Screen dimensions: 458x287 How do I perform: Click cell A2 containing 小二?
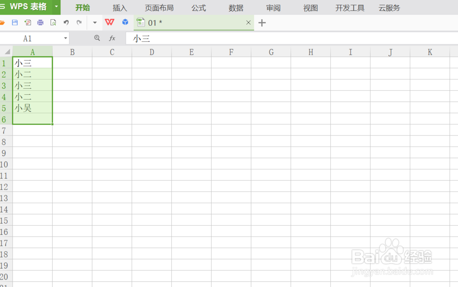coord(33,74)
